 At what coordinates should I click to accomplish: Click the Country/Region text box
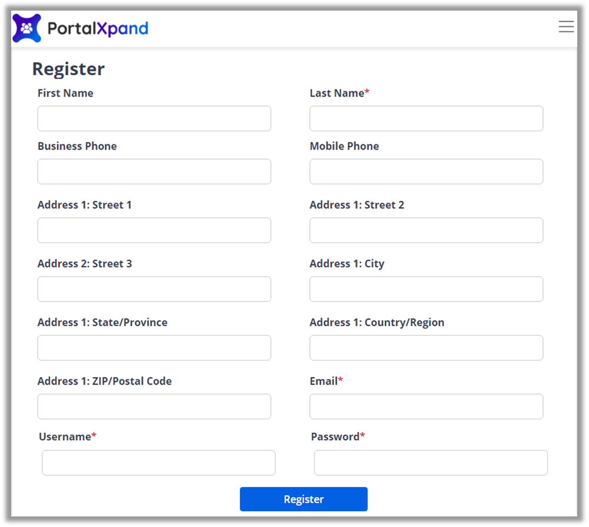click(x=426, y=348)
